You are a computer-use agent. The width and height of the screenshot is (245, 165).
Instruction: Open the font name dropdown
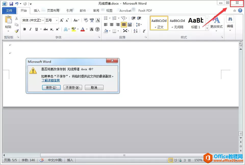click(x=43, y=20)
